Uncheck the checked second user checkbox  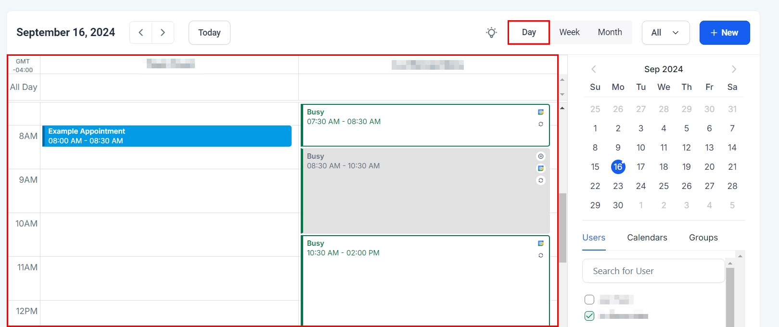coord(589,316)
